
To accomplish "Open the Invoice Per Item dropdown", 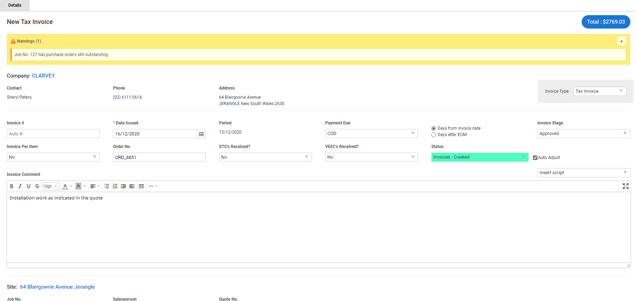I will pos(53,157).
